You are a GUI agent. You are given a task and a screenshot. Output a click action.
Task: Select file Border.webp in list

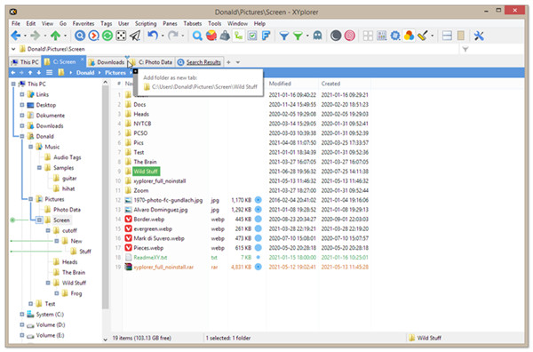click(x=149, y=219)
